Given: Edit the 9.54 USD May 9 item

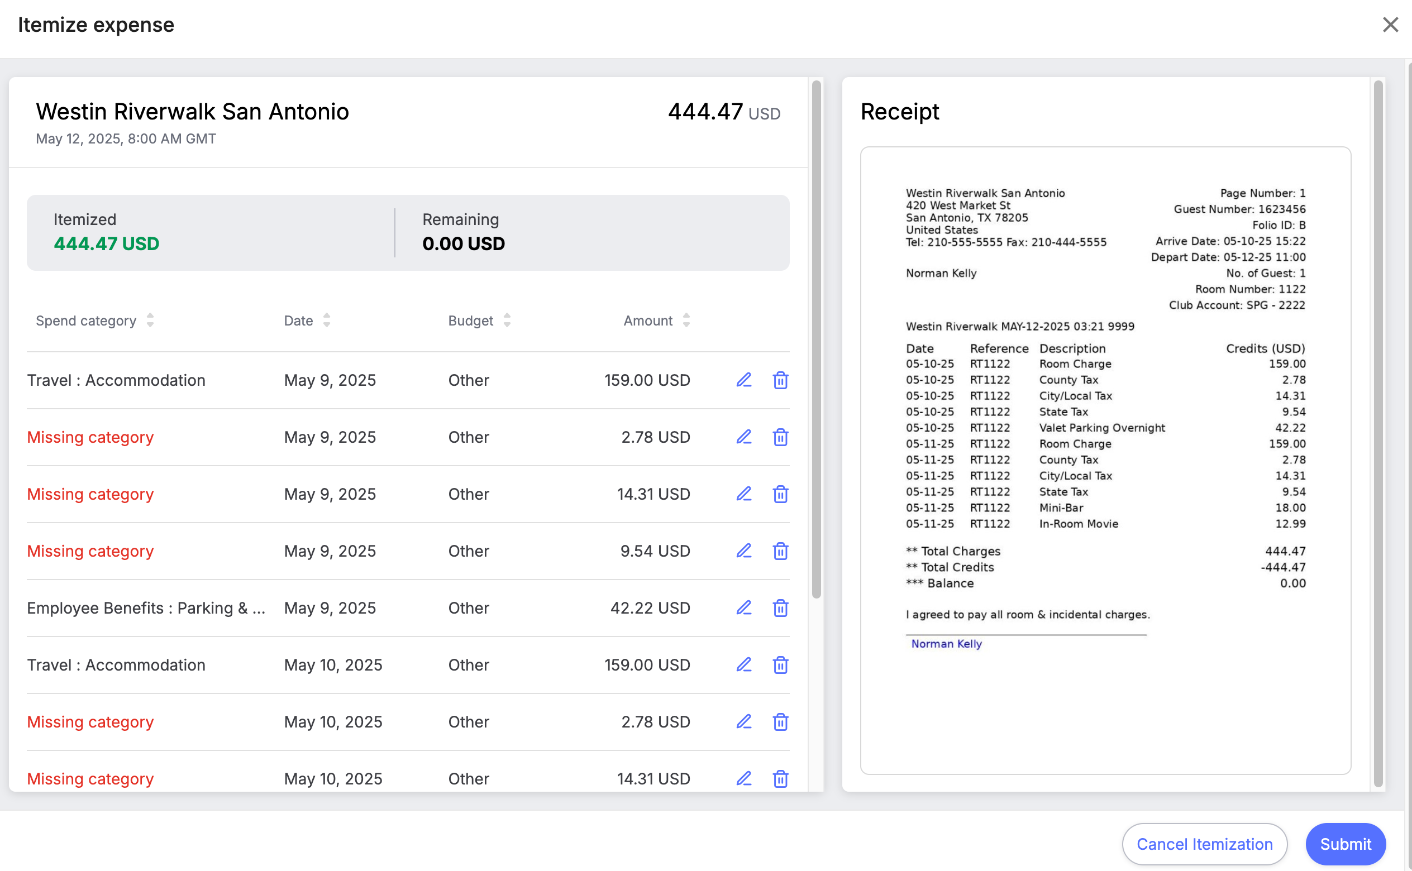Looking at the screenshot, I should click(x=744, y=551).
